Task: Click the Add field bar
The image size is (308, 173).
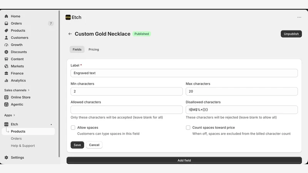Action: 184,160
